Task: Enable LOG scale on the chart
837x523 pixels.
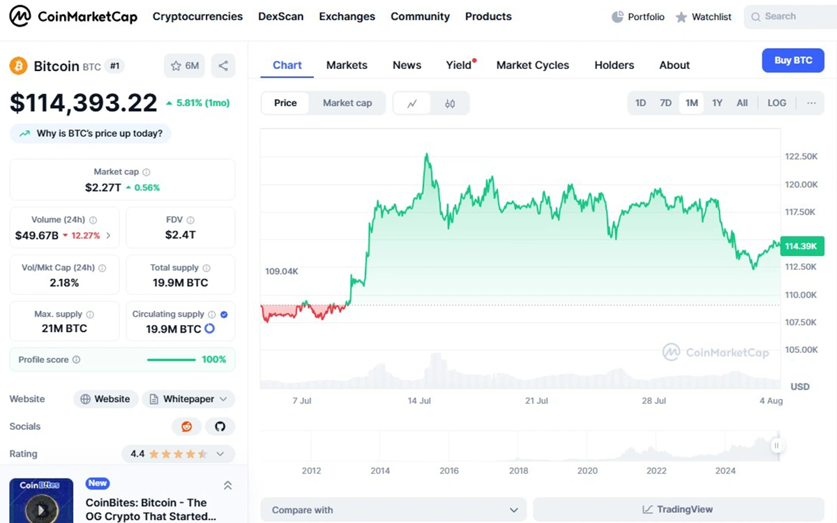Action: tap(776, 103)
